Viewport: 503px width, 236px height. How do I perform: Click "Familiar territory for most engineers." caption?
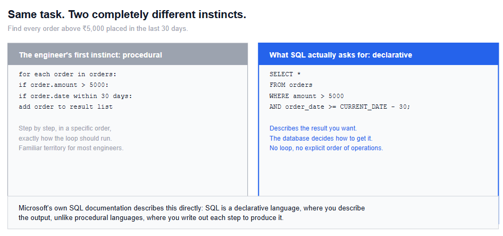pos(71,148)
